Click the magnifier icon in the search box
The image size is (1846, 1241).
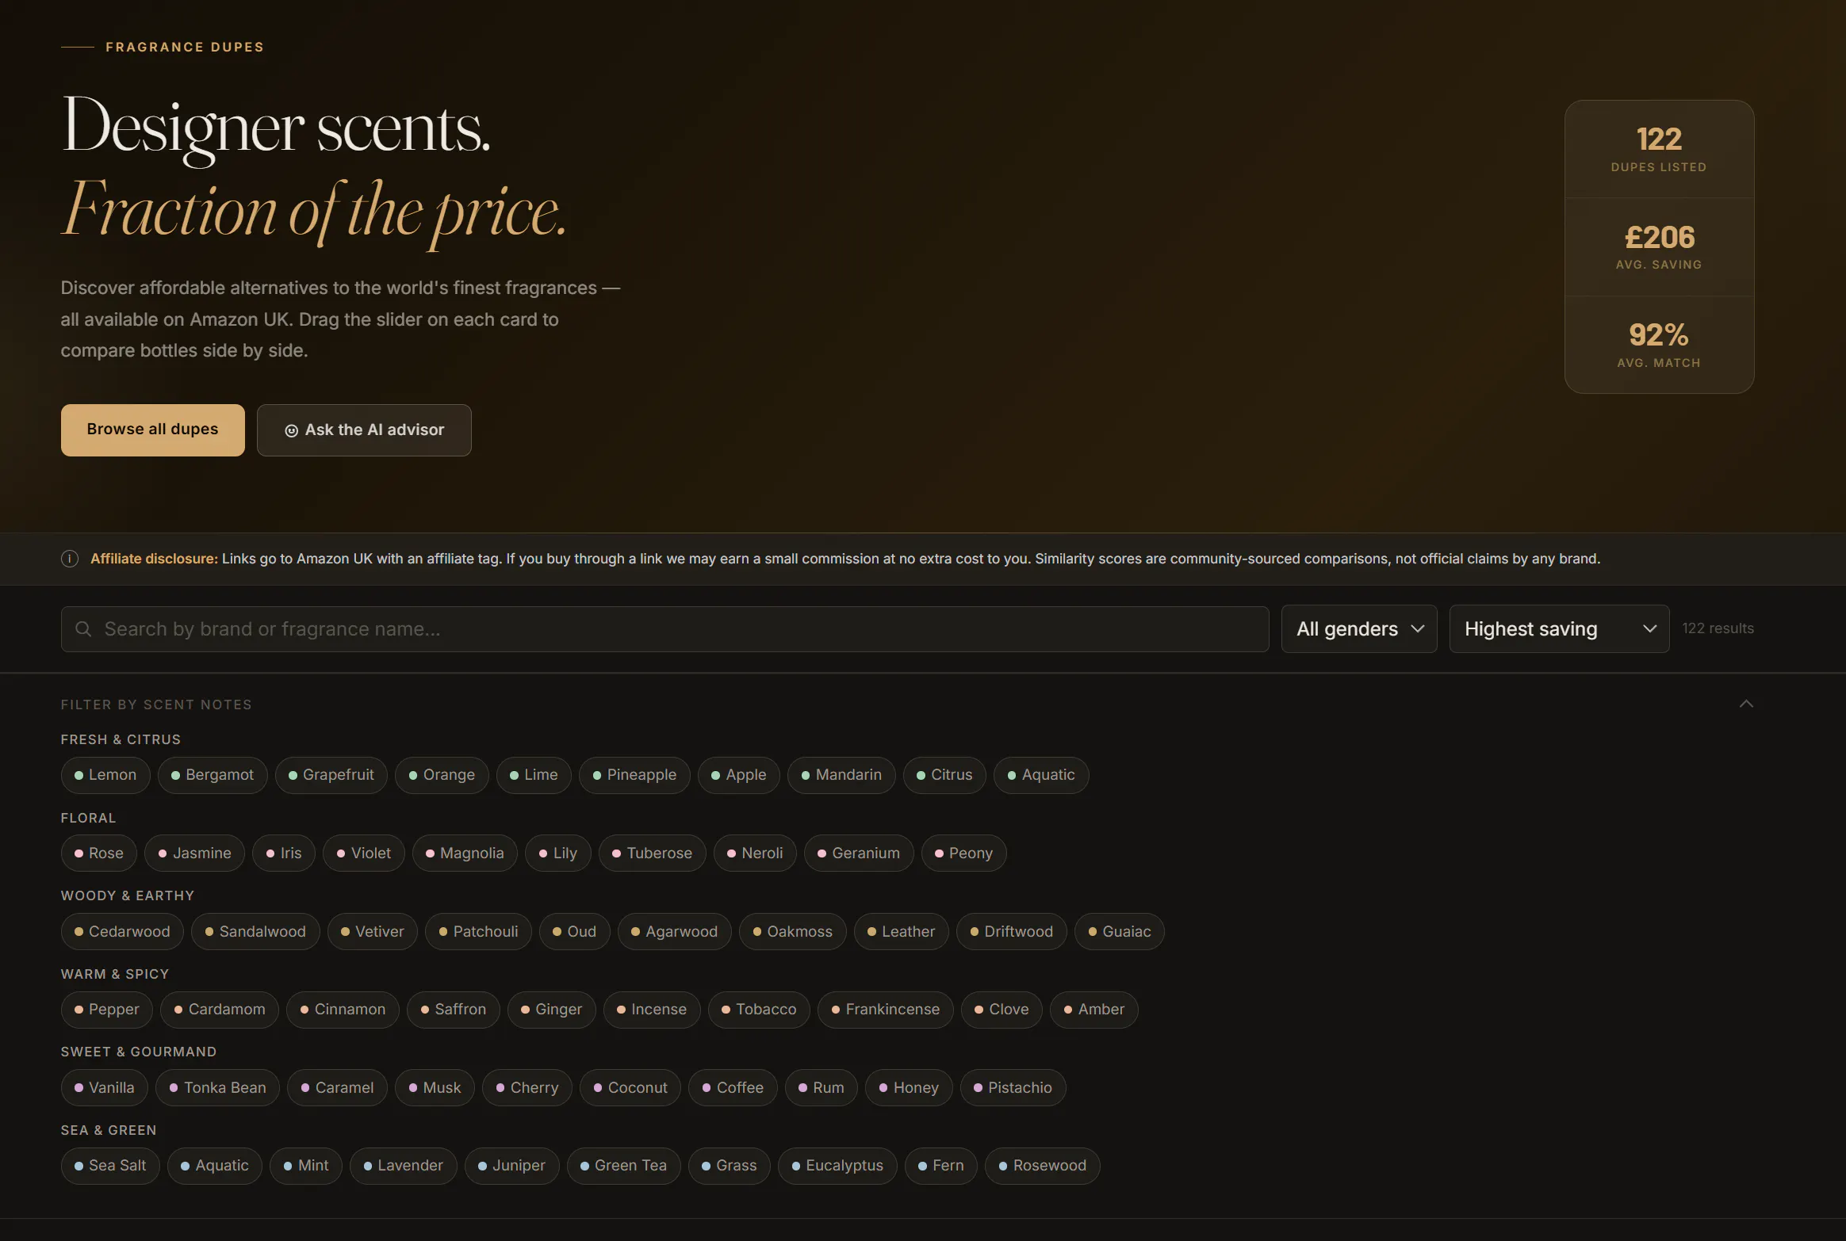(x=83, y=629)
